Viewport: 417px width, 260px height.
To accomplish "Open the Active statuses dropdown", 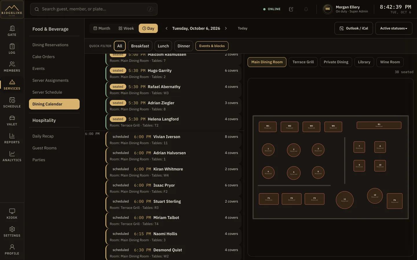I will pos(394,28).
